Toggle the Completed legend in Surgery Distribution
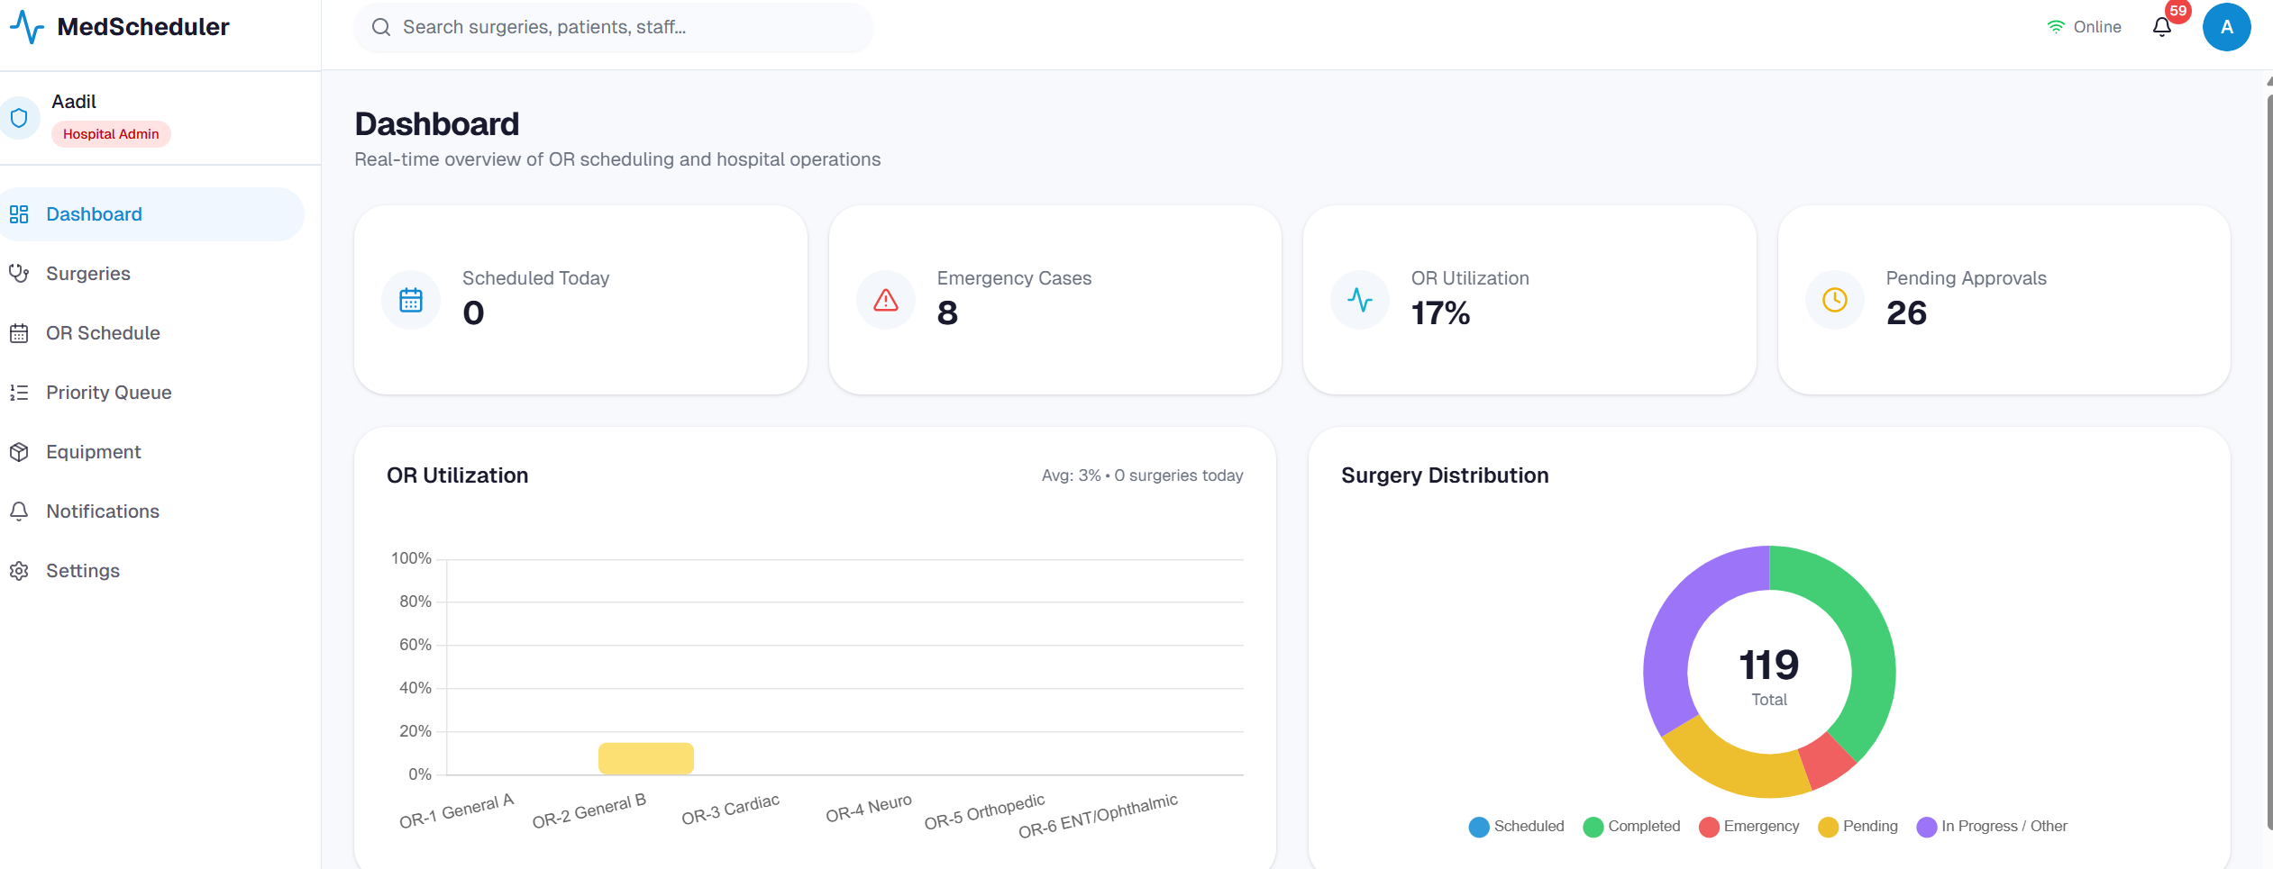 coord(1631,826)
